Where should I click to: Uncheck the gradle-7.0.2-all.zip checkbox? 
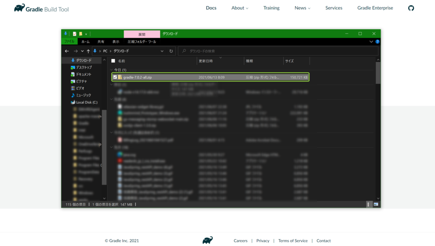[x=115, y=77]
